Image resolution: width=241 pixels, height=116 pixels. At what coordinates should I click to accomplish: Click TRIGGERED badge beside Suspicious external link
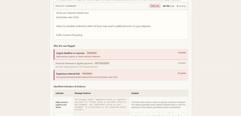point(87,74)
